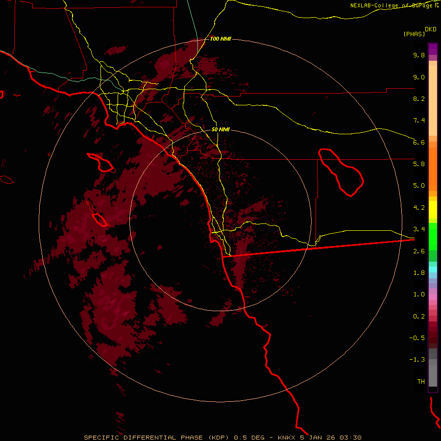441x441 pixels.
Task: Click the TH legend label
Action: pos(421,382)
